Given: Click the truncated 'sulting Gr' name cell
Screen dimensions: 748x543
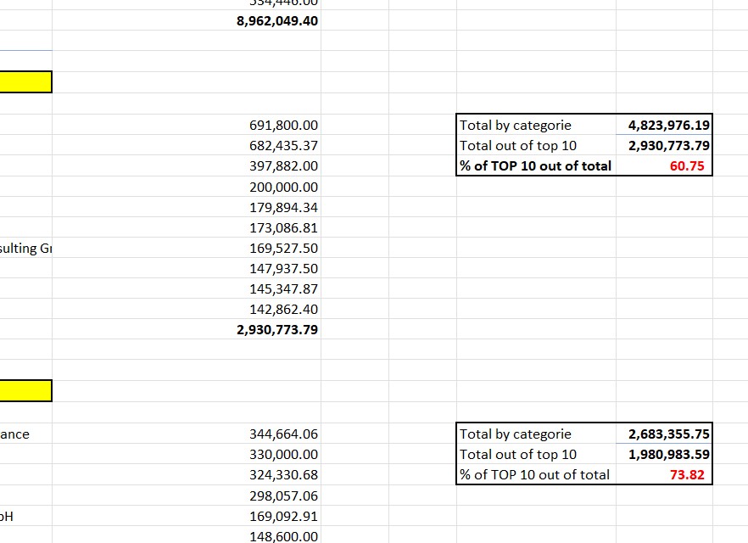Looking at the screenshot, I should [x=25, y=249].
